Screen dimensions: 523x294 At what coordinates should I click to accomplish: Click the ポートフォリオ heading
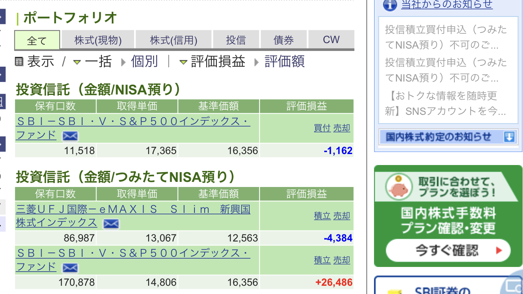pyautogui.click(x=70, y=18)
